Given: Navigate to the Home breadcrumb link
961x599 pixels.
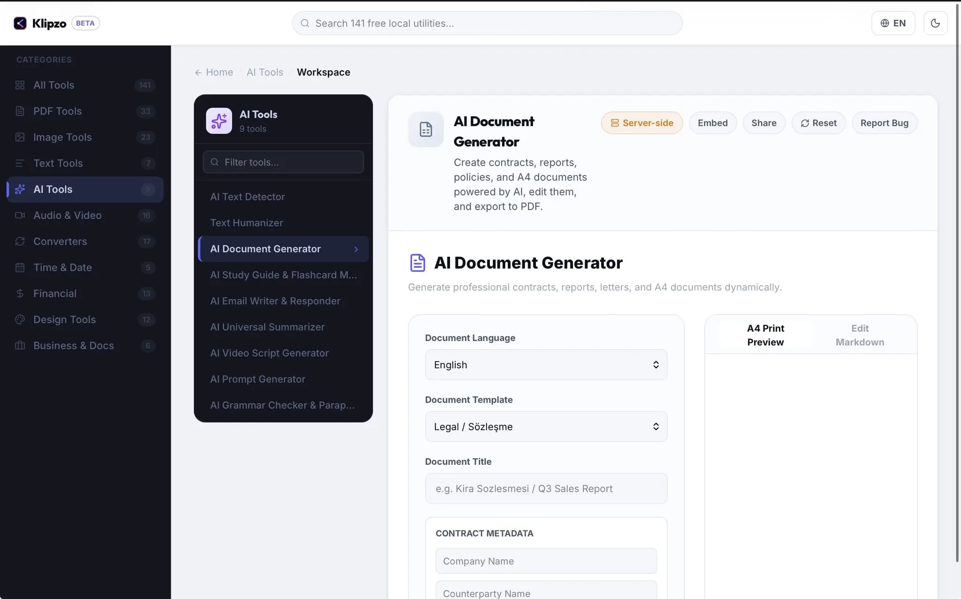Looking at the screenshot, I should tap(220, 72).
